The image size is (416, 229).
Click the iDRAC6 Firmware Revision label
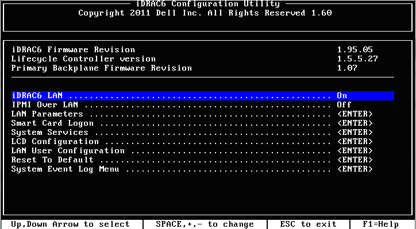[73, 49]
